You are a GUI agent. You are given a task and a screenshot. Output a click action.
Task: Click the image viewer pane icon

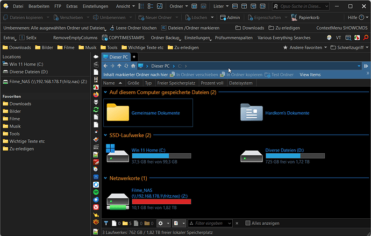tap(160, 6)
